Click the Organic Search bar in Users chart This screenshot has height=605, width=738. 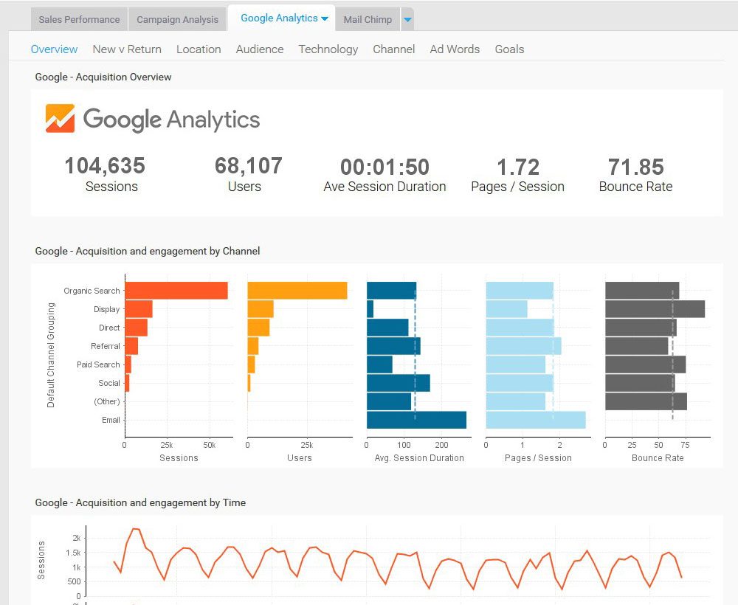tap(297, 291)
